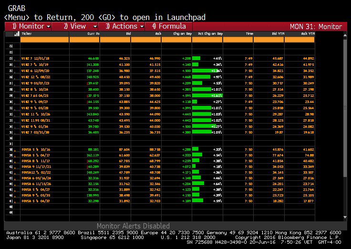This screenshot has width=351, height=249.
Task: Select the VENZ 7 12/01/18 ticker
Action: pyautogui.click(x=35, y=59)
